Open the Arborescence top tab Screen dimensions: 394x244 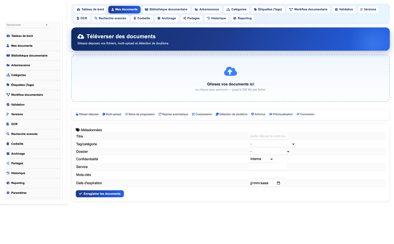[207, 10]
